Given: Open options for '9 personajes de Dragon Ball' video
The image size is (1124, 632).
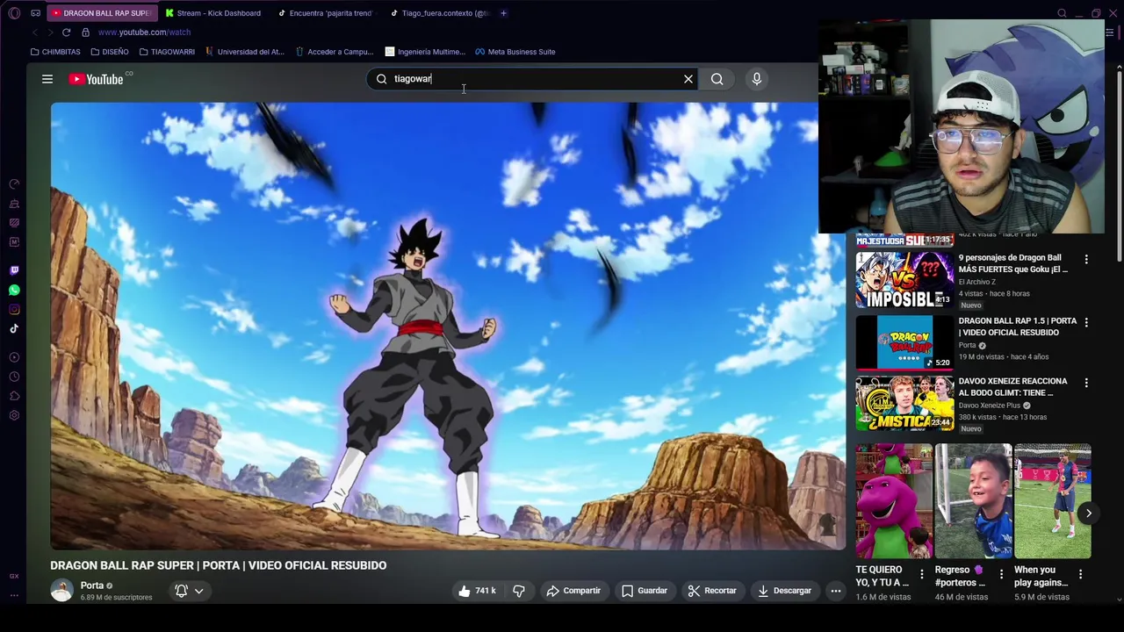Looking at the screenshot, I should point(1086,260).
